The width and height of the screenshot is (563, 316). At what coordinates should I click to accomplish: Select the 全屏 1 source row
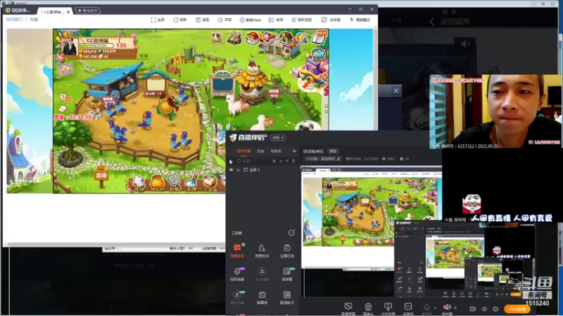click(x=262, y=170)
